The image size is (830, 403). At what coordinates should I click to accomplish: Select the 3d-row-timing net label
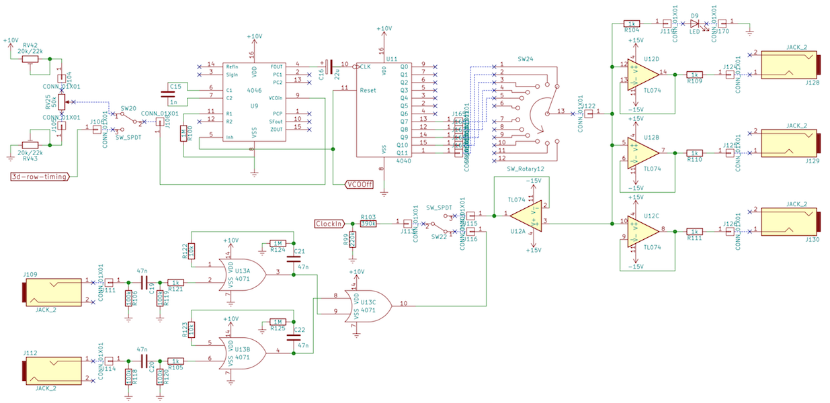pyautogui.click(x=40, y=177)
